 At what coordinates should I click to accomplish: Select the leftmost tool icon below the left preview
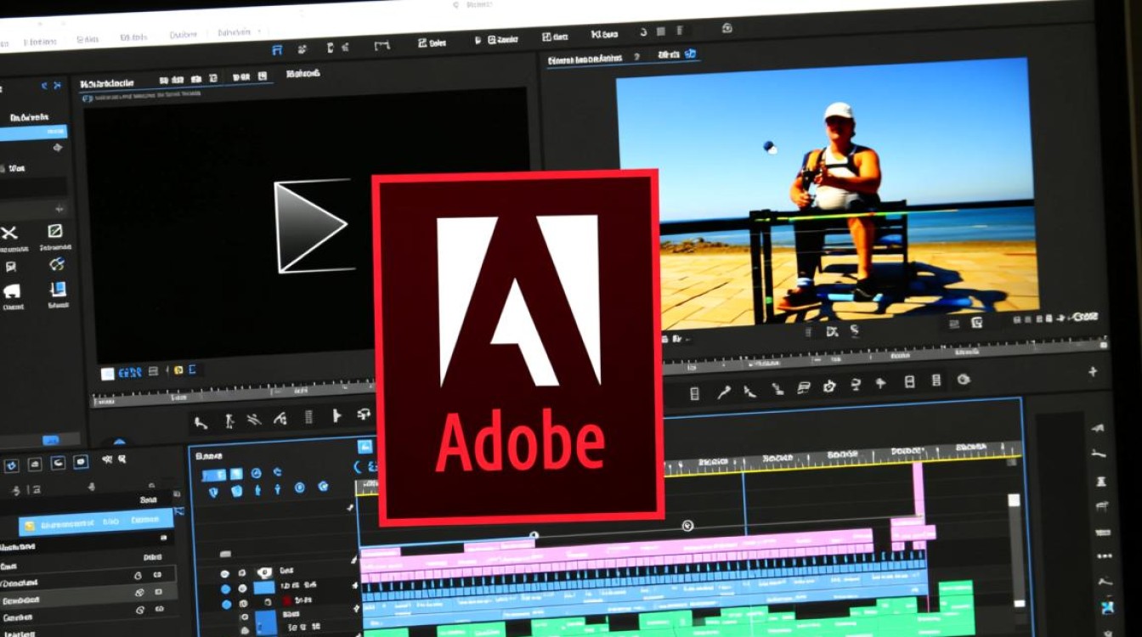click(x=201, y=422)
